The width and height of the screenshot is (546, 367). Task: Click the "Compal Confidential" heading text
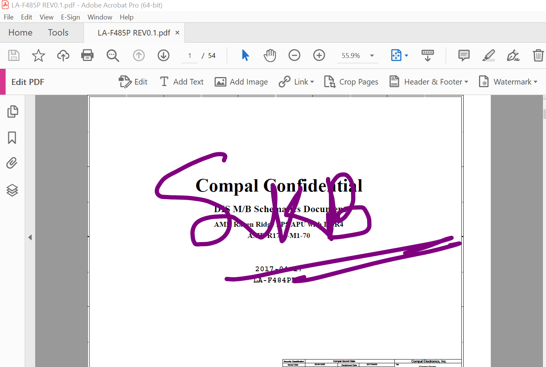pyautogui.click(x=279, y=186)
